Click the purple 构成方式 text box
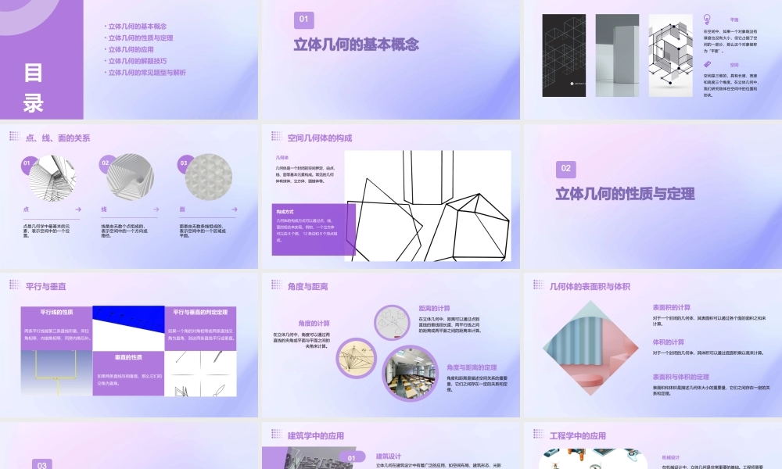This screenshot has width=782, height=469. 314,230
